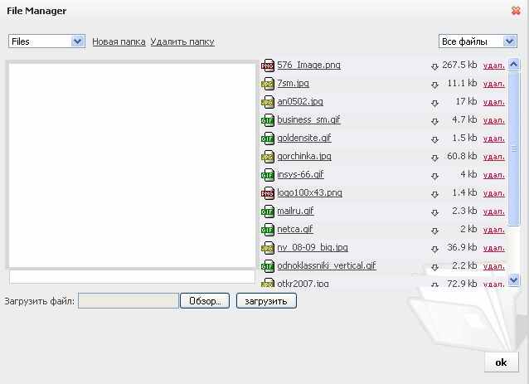Open the Все файлы filter dropdown
The height and width of the screenshot is (384, 529).
[478, 41]
